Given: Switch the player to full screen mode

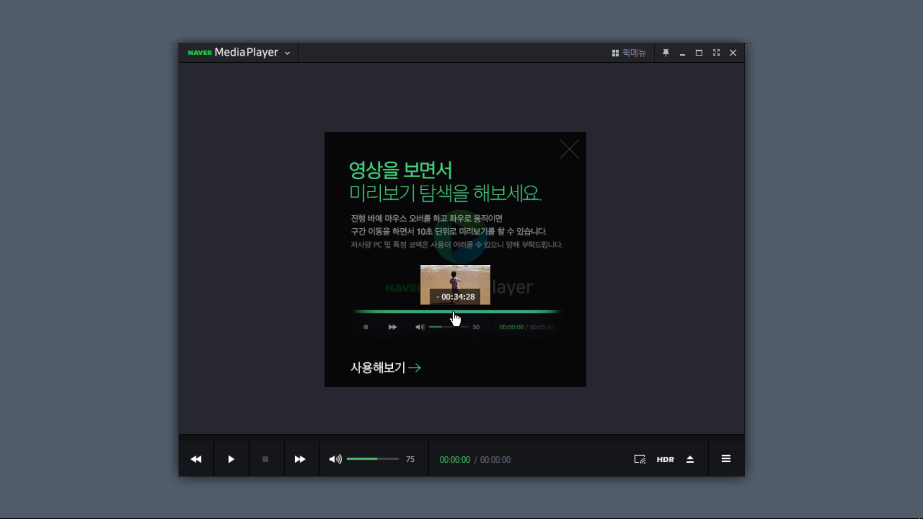Looking at the screenshot, I should [716, 53].
